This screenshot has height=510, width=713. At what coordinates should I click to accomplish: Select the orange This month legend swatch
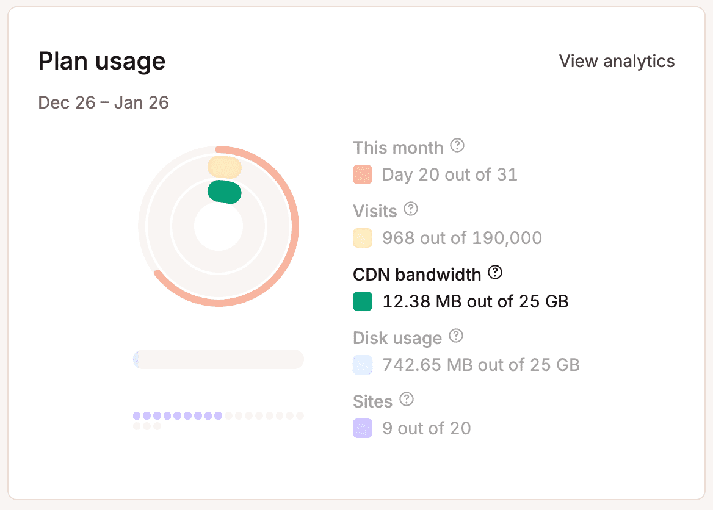pyautogui.click(x=363, y=175)
